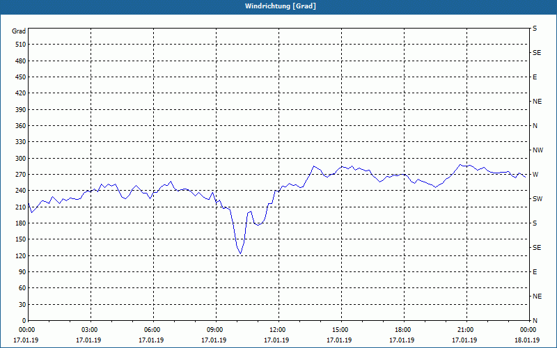Select the 90 y-axis tick label
557x348 pixels.
point(22,272)
